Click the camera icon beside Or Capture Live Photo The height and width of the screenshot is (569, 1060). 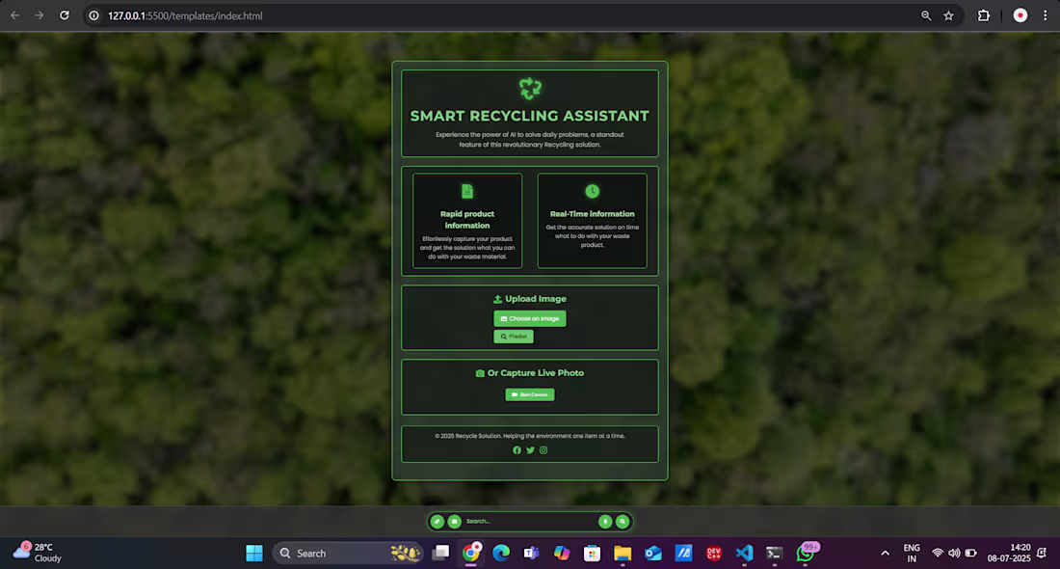coord(480,373)
